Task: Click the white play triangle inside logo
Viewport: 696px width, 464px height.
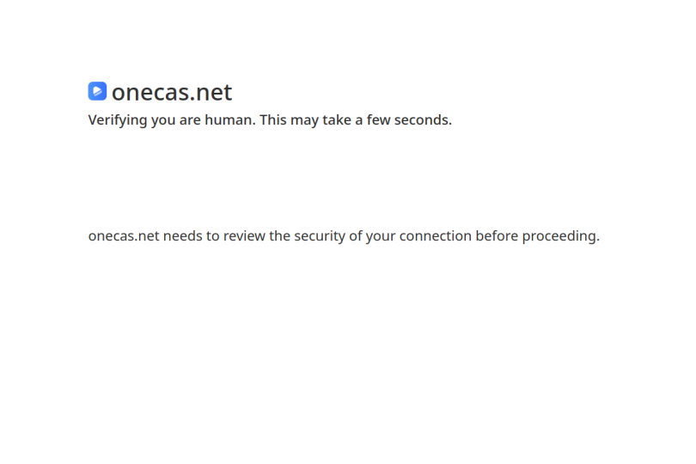Action: click(x=97, y=91)
